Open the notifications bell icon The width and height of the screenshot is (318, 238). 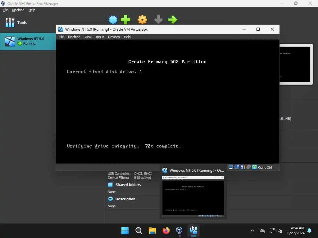pyautogui.click(x=310, y=231)
